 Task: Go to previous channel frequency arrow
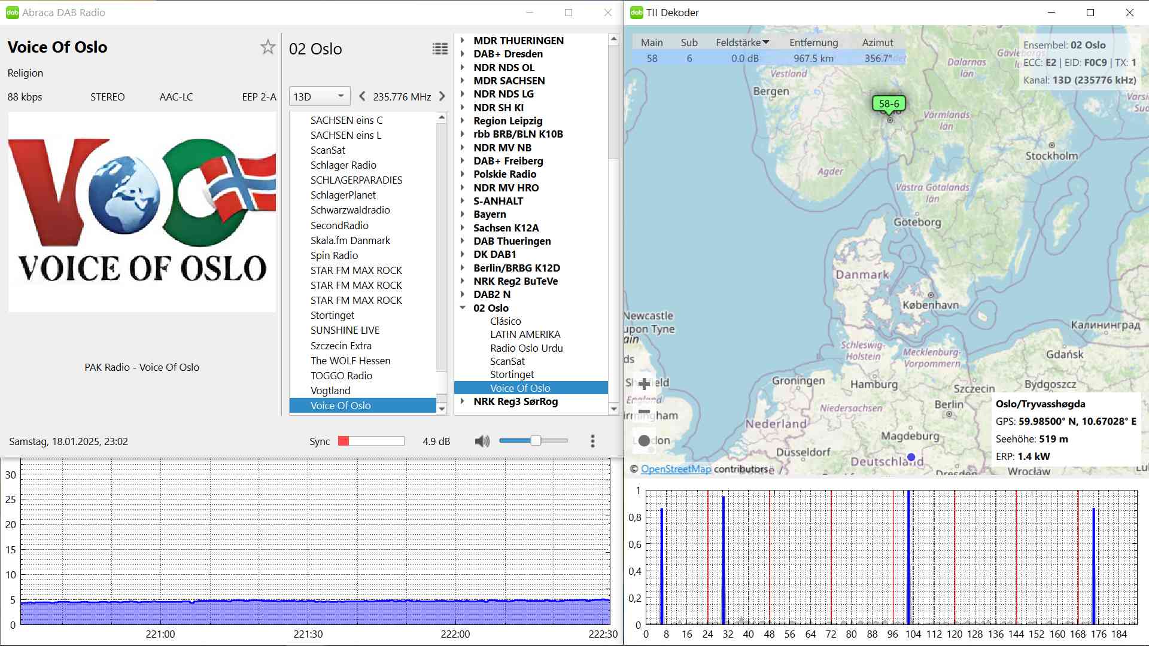pos(362,96)
